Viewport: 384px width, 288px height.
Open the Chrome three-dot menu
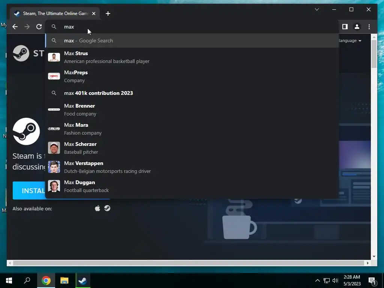(x=369, y=27)
